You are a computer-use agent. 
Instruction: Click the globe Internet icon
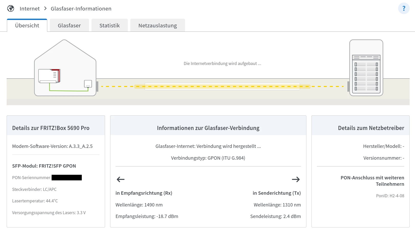11,8
